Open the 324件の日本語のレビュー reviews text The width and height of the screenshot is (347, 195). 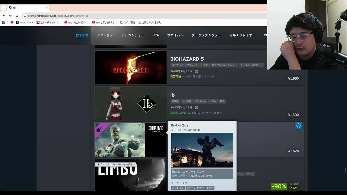(x=198, y=77)
